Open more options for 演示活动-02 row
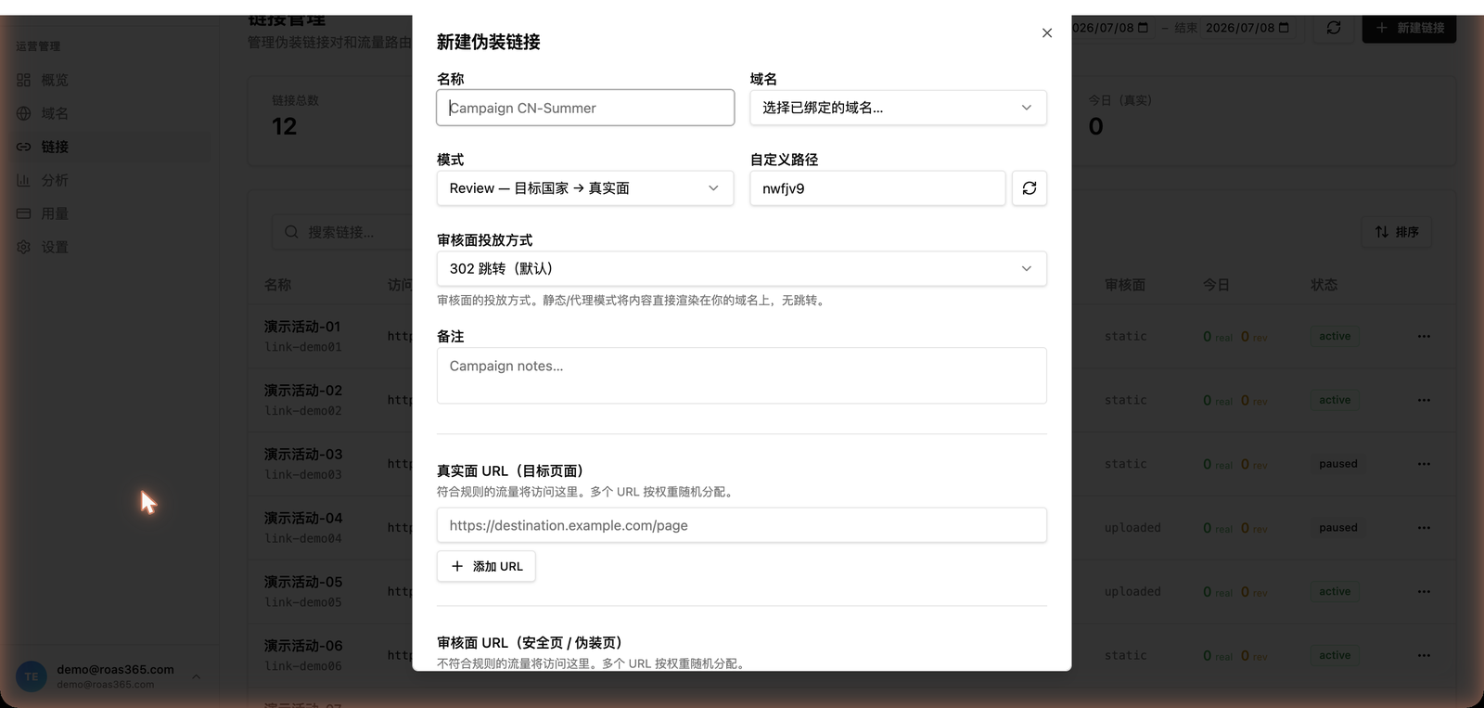The image size is (1484, 708). point(1424,400)
